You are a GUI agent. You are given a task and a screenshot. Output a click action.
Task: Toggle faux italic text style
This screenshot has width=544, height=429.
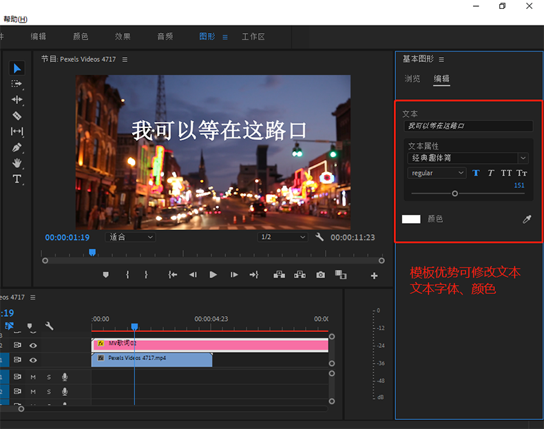click(491, 173)
